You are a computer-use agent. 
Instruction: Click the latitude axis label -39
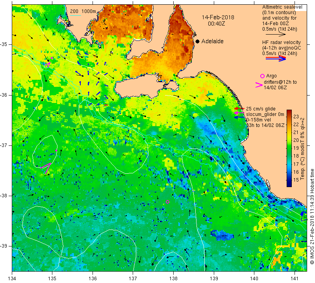pyautogui.click(x=4, y=246)
